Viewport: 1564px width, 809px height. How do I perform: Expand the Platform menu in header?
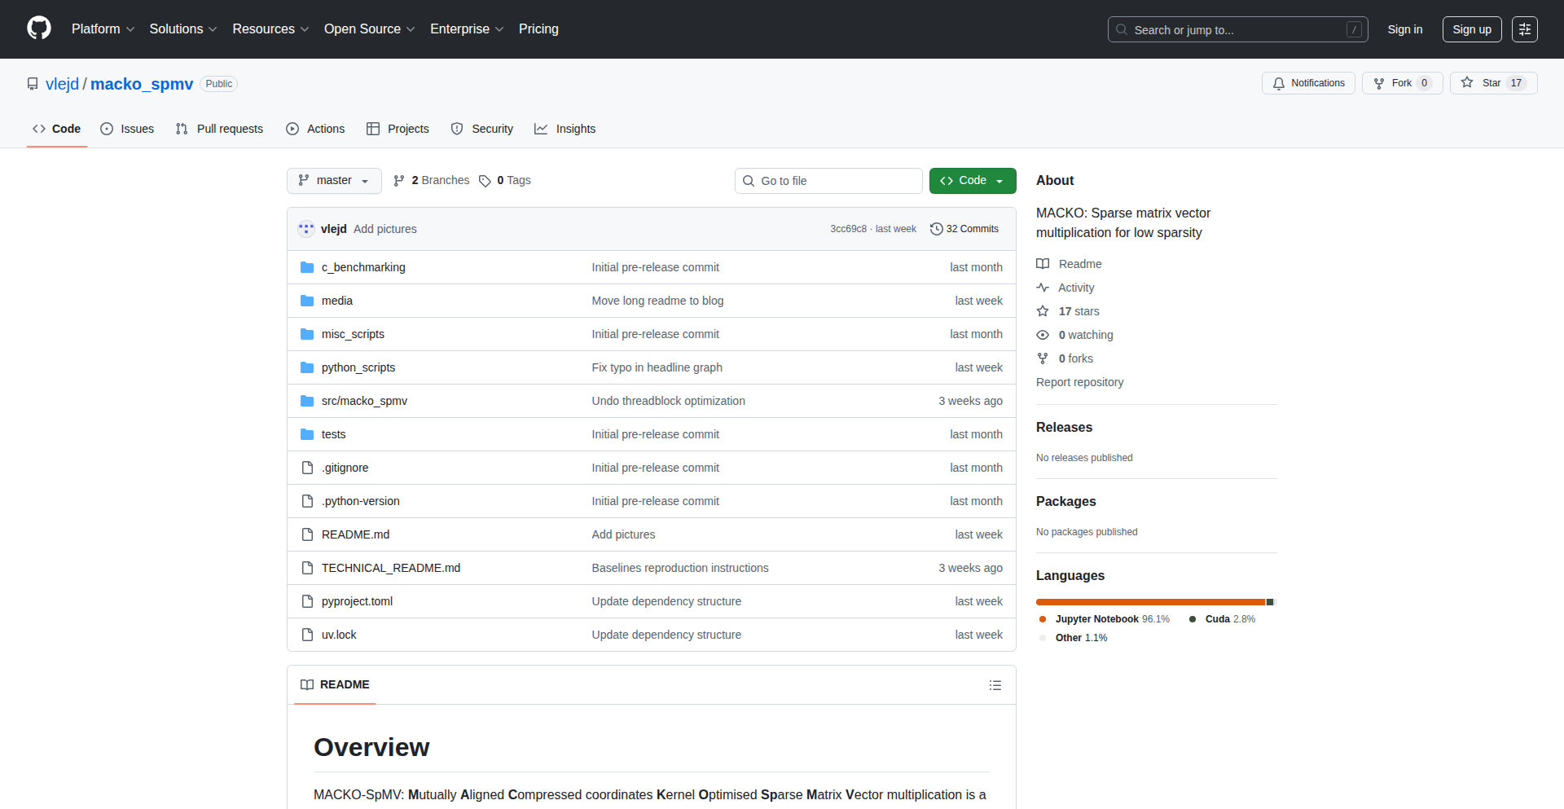point(103,29)
